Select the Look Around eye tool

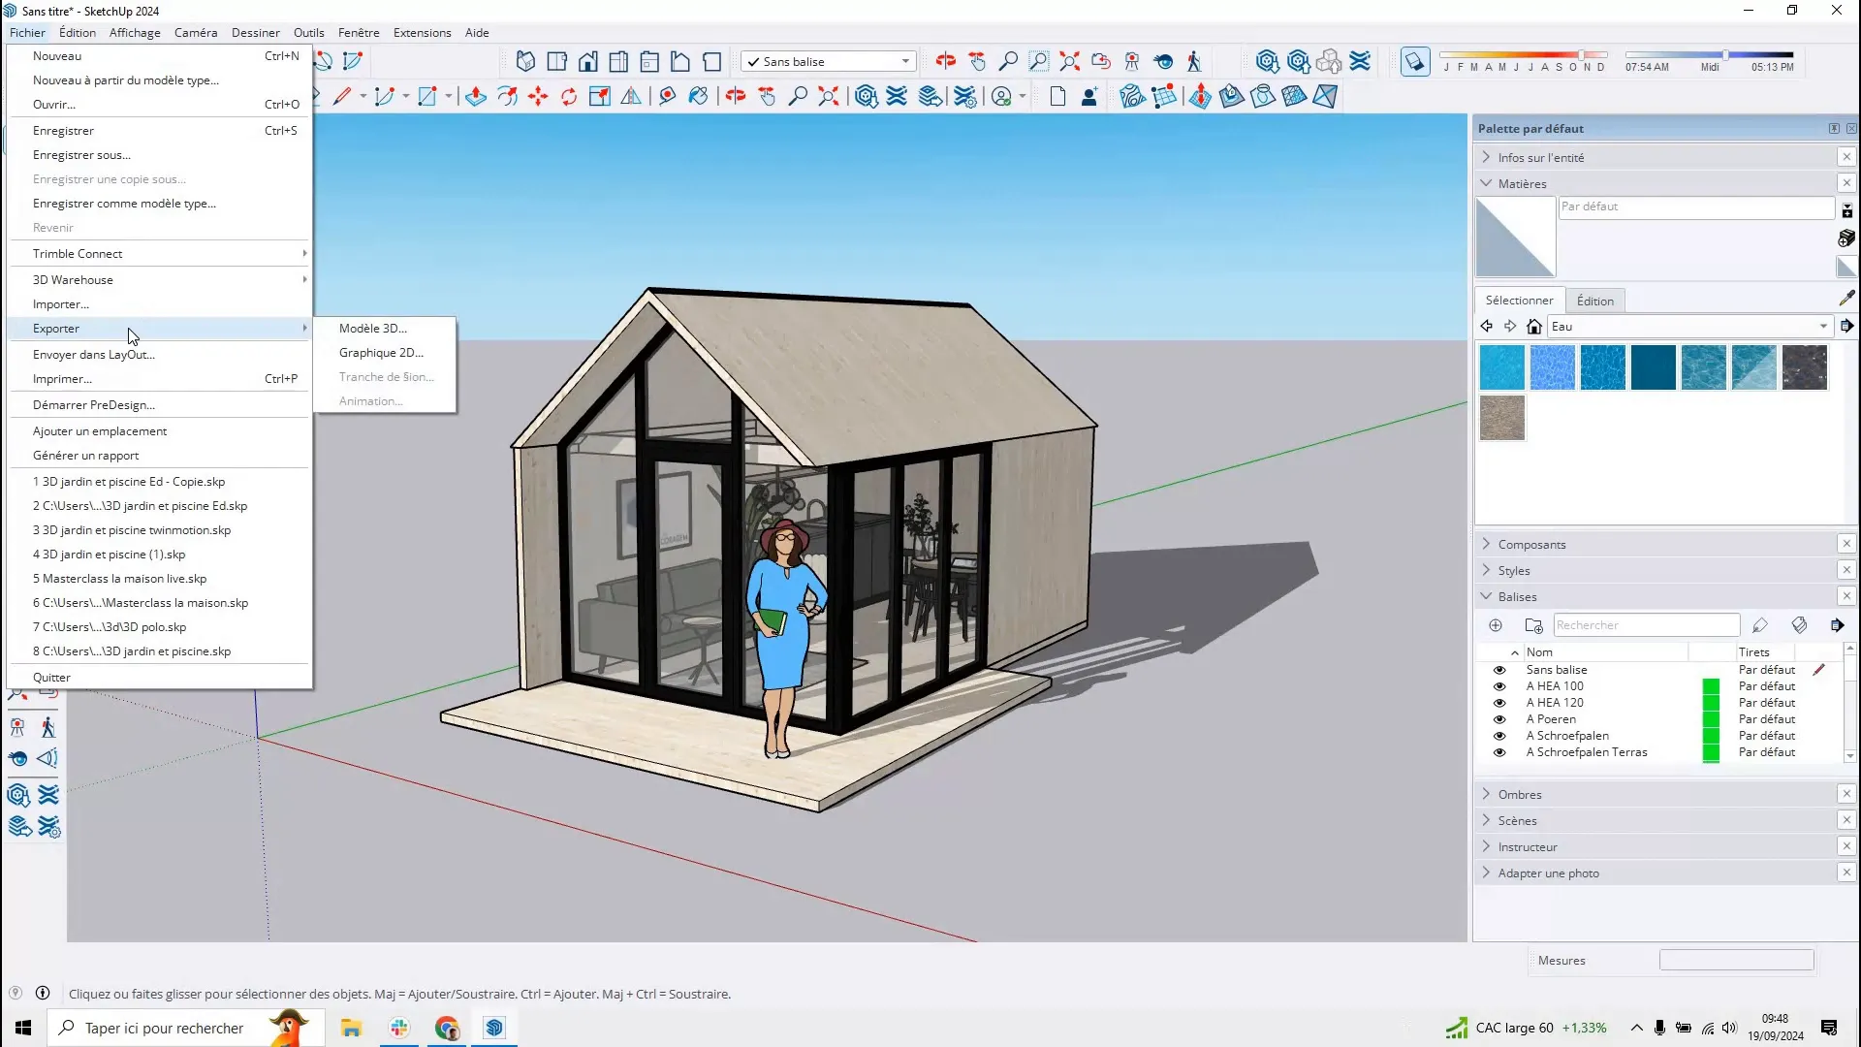(1163, 61)
